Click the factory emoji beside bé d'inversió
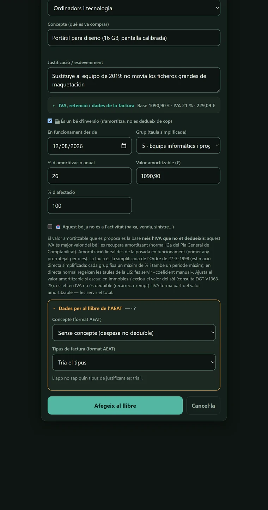Viewport: 268px width, 510px height. 57,121
